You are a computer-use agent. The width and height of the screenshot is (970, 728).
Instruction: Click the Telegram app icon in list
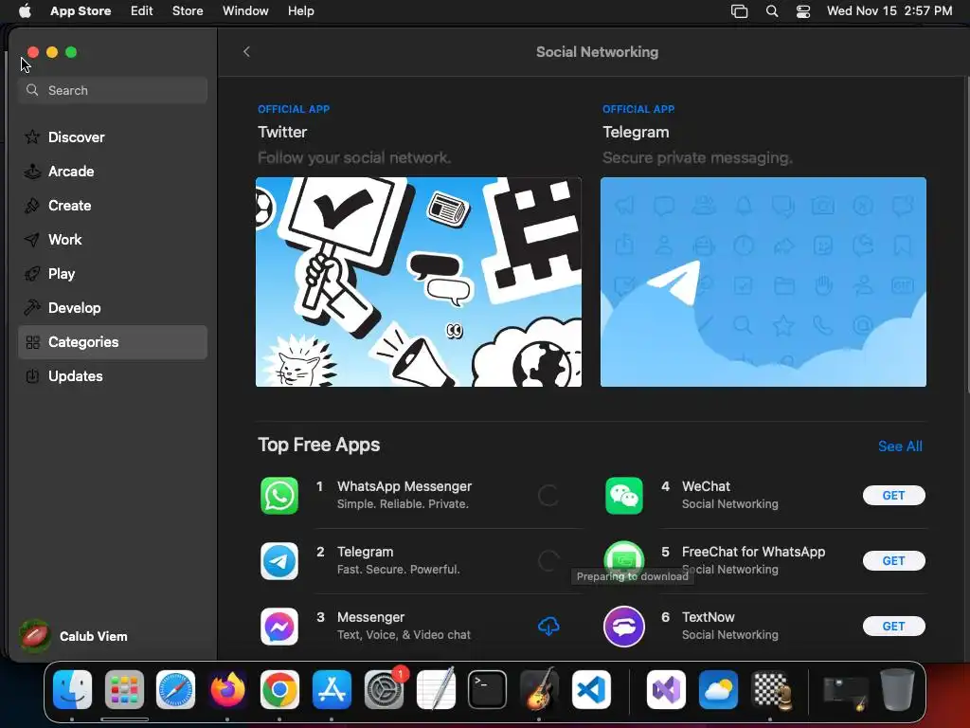coord(279,561)
